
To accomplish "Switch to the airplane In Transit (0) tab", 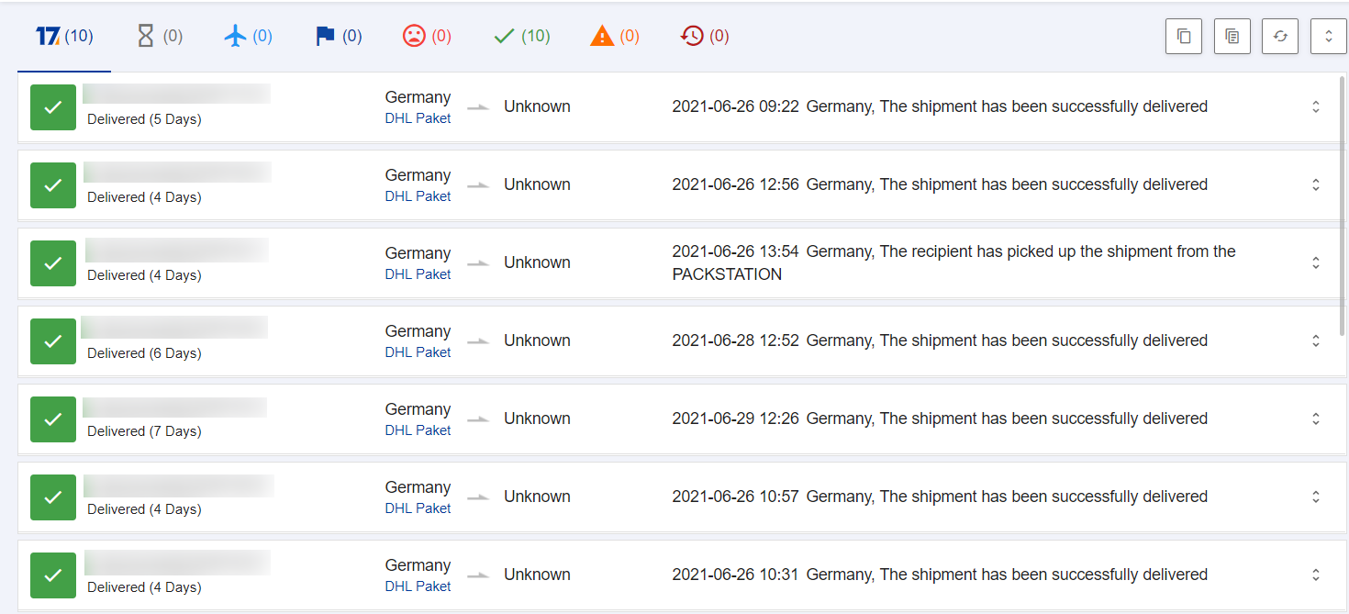I will 248,37.
